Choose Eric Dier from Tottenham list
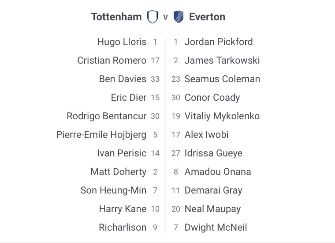Image resolution: width=335 pixels, height=243 pixels. point(129,98)
